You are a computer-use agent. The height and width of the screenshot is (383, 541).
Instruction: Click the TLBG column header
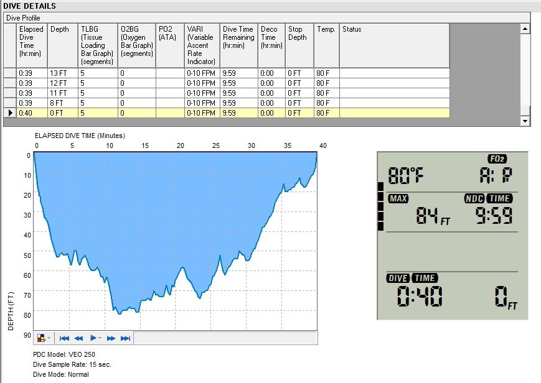(x=98, y=45)
